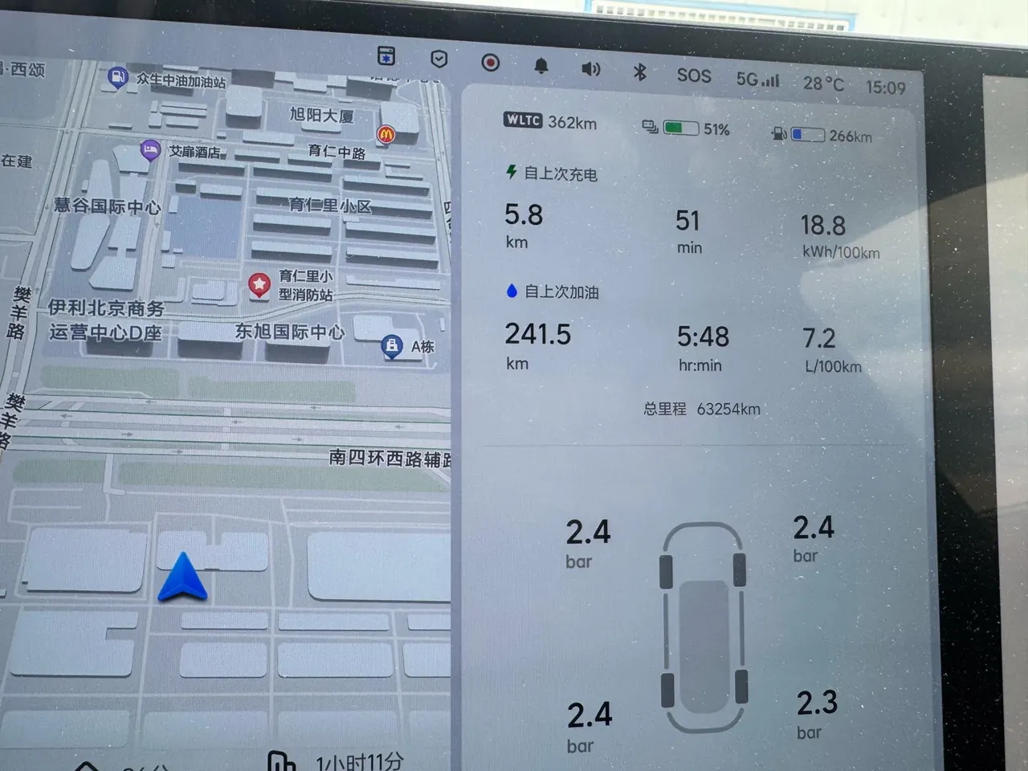Tap the blue droplet icon by 自上次加油
1028x771 pixels.
tap(512, 291)
